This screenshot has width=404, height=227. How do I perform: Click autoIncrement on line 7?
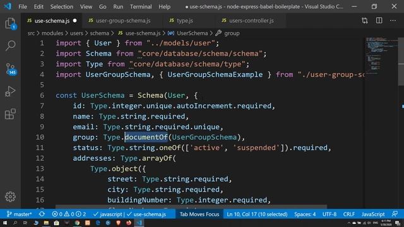click(x=205, y=106)
